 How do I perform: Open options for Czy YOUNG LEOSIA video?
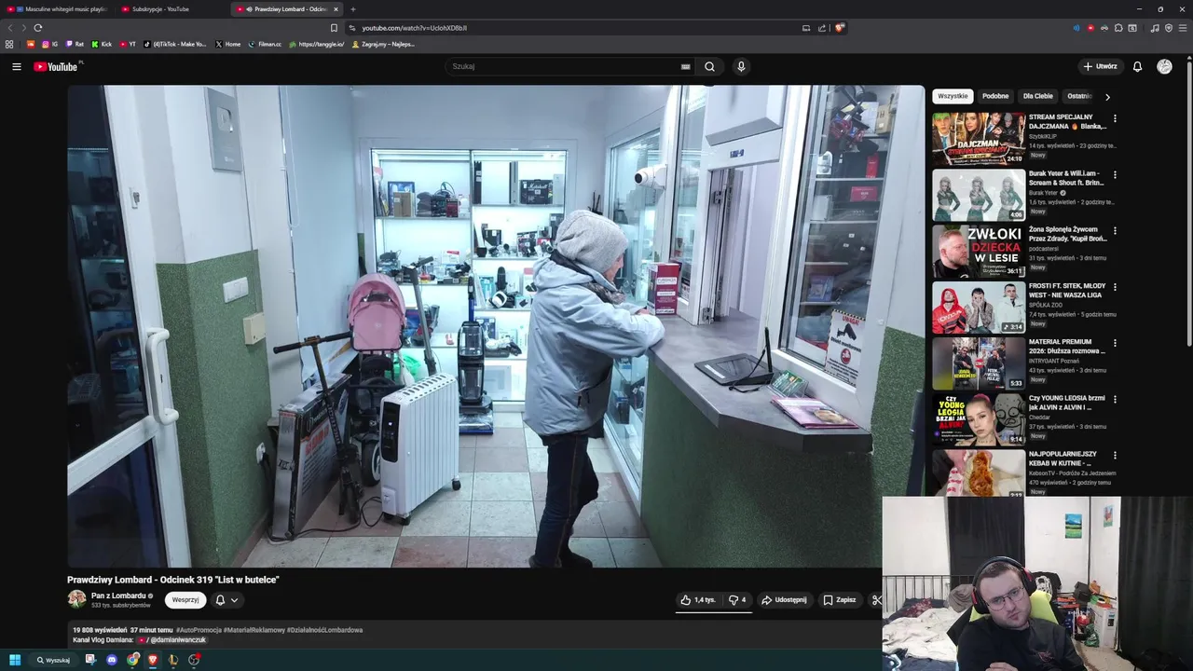1115,399
